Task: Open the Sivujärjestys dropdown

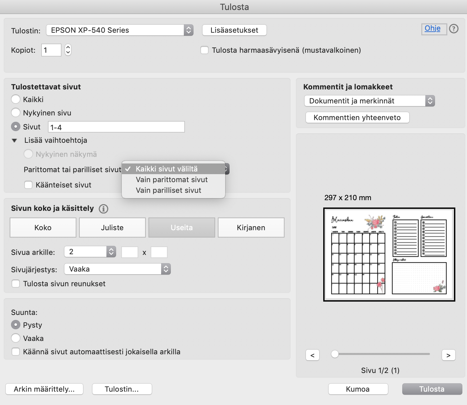Action: coord(117,269)
